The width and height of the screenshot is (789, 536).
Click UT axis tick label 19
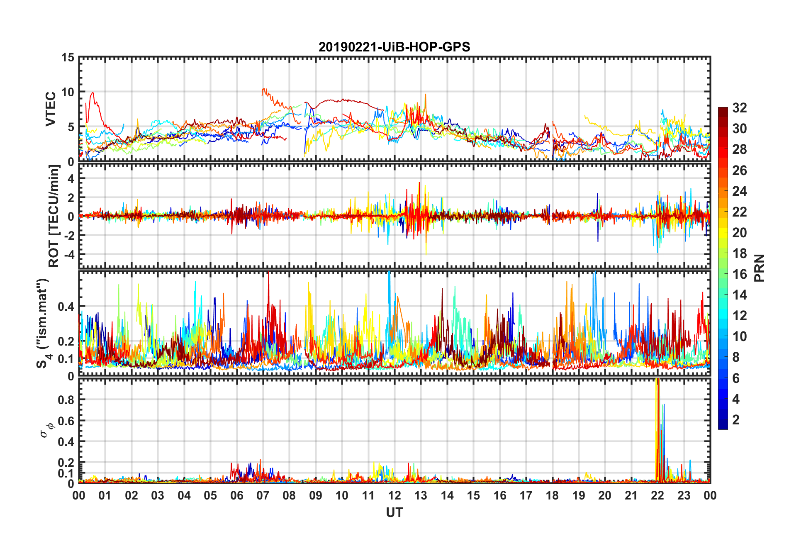(x=579, y=495)
